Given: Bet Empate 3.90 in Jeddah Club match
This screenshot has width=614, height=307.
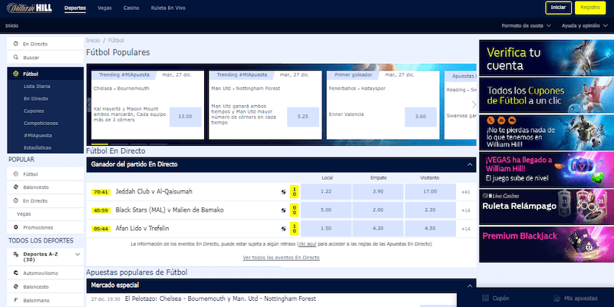Looking at the screenshot, I should (378, 191).
